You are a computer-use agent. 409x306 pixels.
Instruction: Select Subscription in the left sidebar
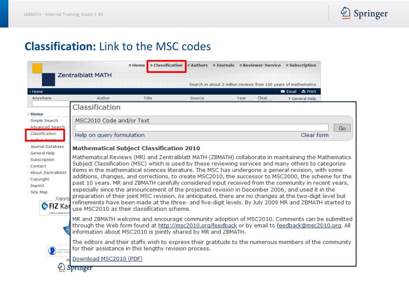click(42, 159)
